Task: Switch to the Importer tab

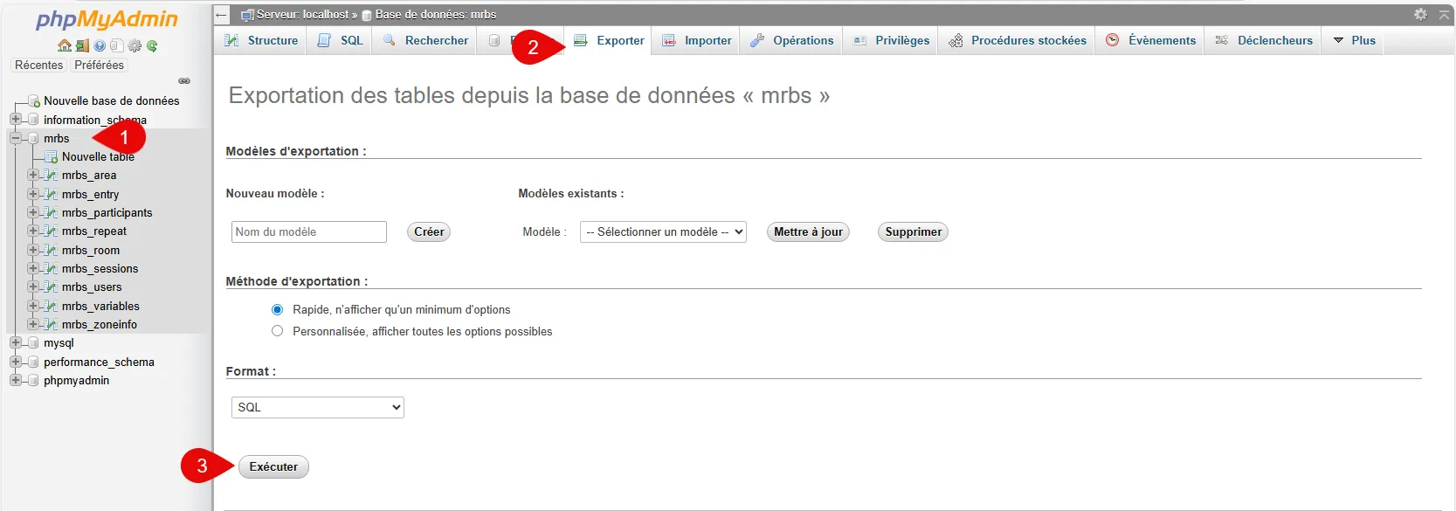Action: pyautogui.click(x=697, y=40)
